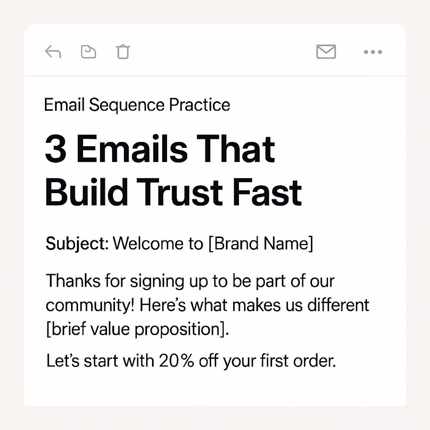Click "Welcome to" in the subject line
Screen dimensions: 430x430
pyautogui.click(x=158, y=244)
